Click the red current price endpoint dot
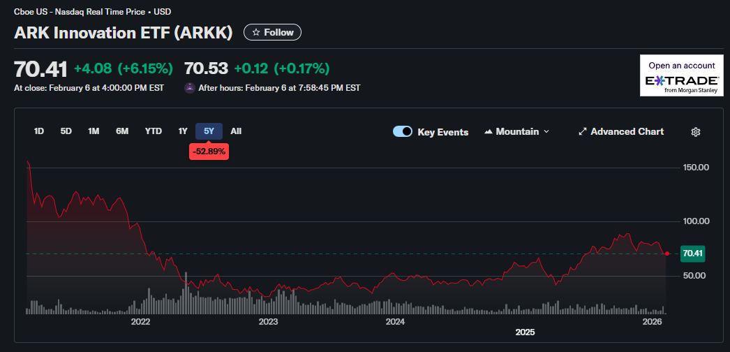Viewport: 730px width, 352px height. click(x=667, y=254)
